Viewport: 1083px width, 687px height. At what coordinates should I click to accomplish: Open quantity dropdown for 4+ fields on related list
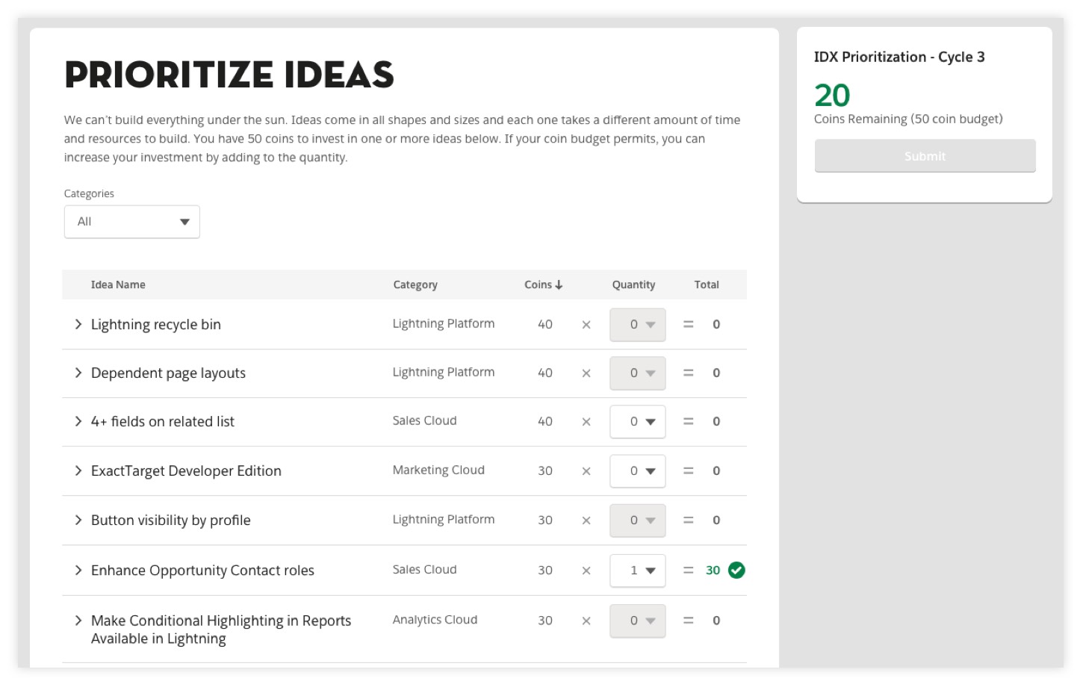pos(638,422)
